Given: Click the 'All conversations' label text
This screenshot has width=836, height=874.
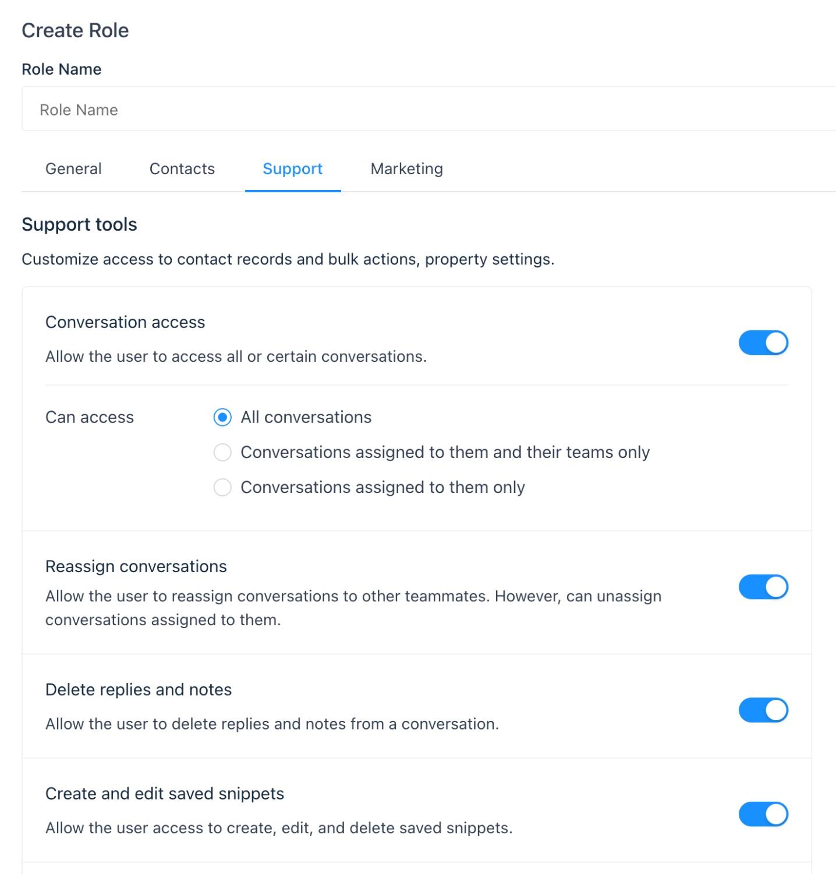Looking at the screenshot, I should [306, 417].
